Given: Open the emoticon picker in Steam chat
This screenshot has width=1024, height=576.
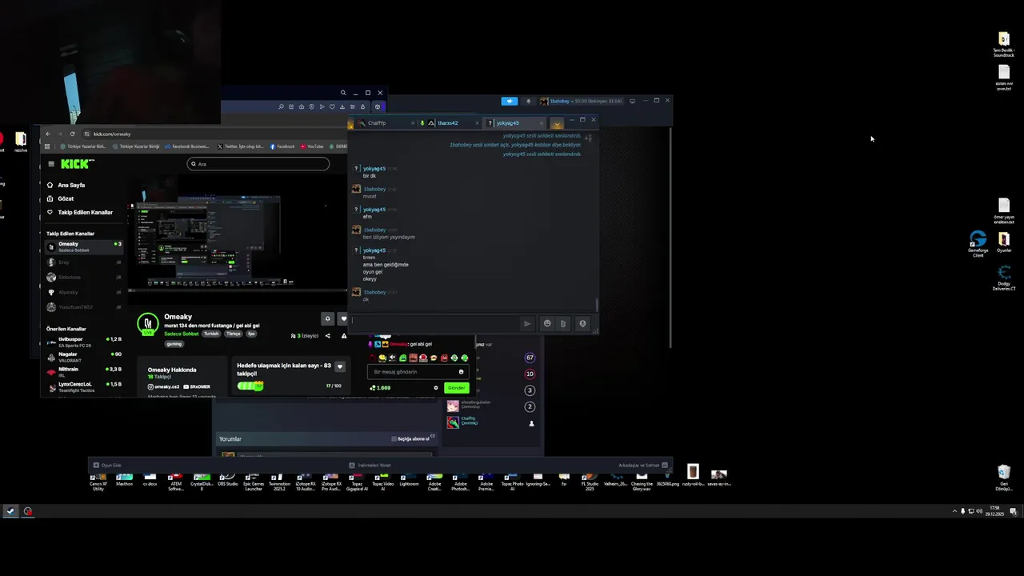Looking at the screenshot, I should [x=547, y=323].
